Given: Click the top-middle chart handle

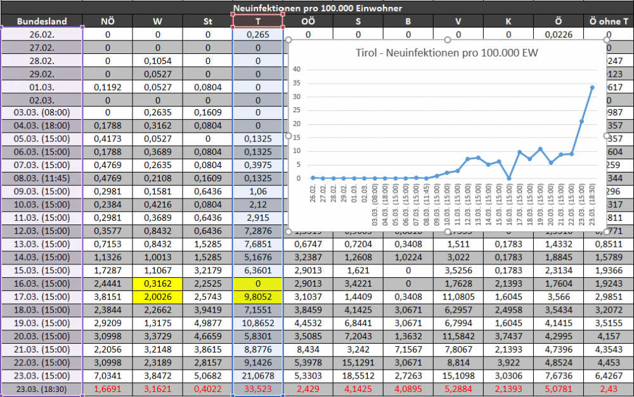Looking at the screenshot, I should [x=447, y=39].
